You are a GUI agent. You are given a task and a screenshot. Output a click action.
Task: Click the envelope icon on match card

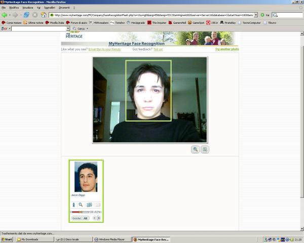(x=98, y=205)
